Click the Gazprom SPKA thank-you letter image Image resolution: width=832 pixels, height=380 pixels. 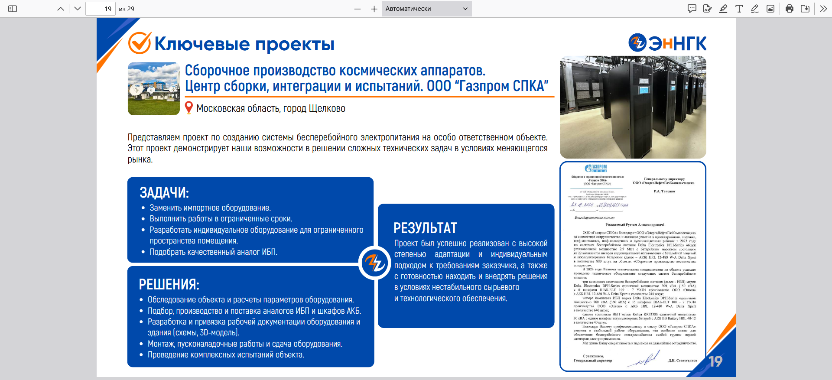point(633,266)
